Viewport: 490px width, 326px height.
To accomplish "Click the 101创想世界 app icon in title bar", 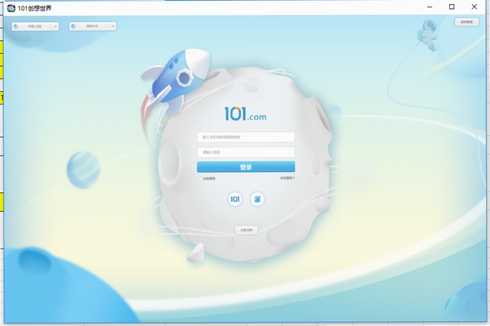I will click(11, 8).
